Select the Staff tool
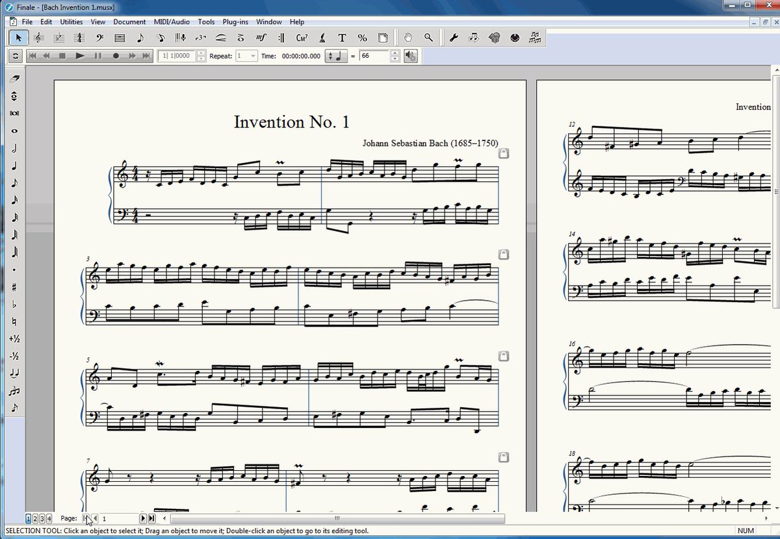 38,38
